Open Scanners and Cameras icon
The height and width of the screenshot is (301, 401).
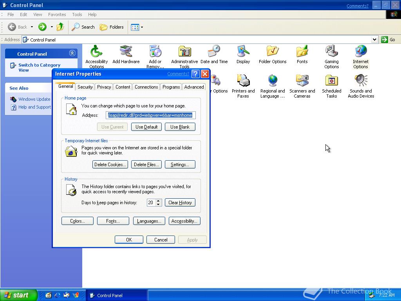click(x=302, y=86)
